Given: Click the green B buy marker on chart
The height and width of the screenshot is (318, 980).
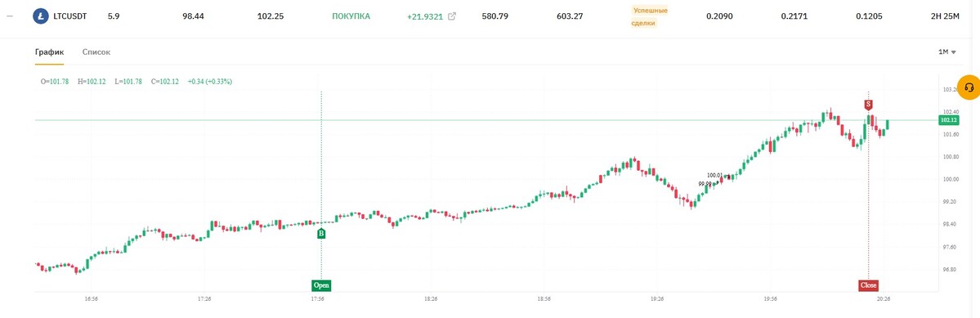Looking at the screenshot, I should [x=321, y=234].
